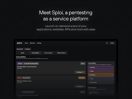The image size is (132, 99).
Task: Manage the Malicious Database Query vulnerability
Action: 80,86
